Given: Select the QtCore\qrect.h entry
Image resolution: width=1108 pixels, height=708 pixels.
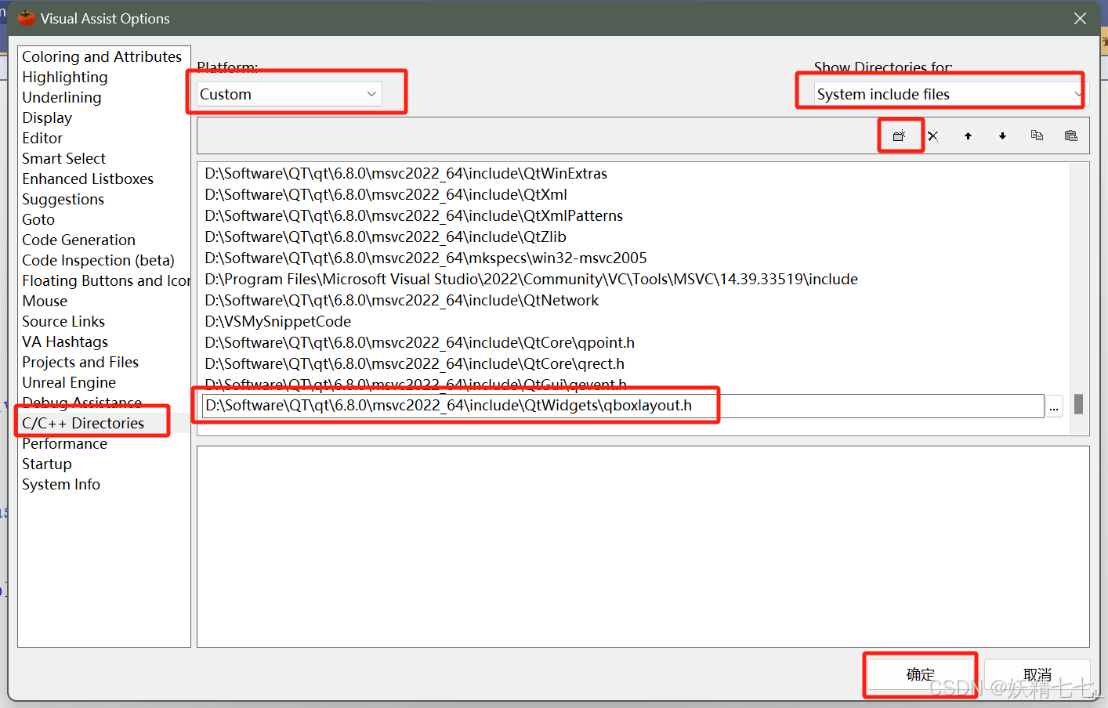Looking at the screenshot, I should (x=415, y=363).
